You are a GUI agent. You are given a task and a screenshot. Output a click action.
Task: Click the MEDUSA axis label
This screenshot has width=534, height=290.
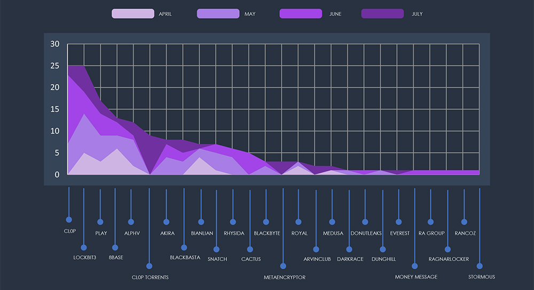333,233
